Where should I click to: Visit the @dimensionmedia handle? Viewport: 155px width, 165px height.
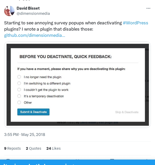33,13
